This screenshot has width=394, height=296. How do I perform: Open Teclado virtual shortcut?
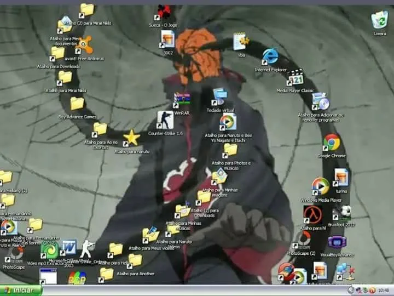coord(219,96)
